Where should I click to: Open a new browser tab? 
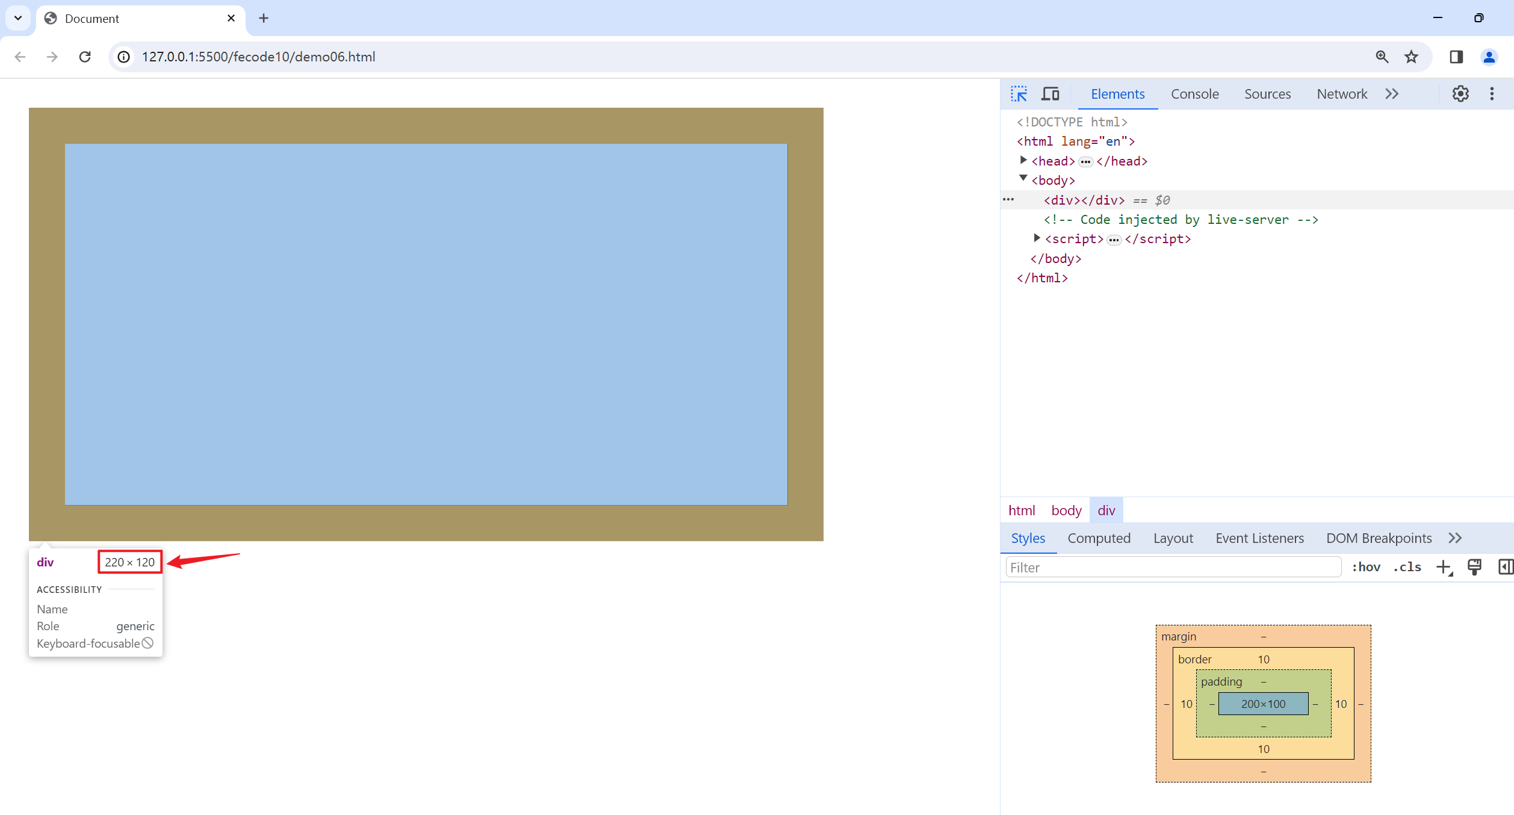(263, 18)
